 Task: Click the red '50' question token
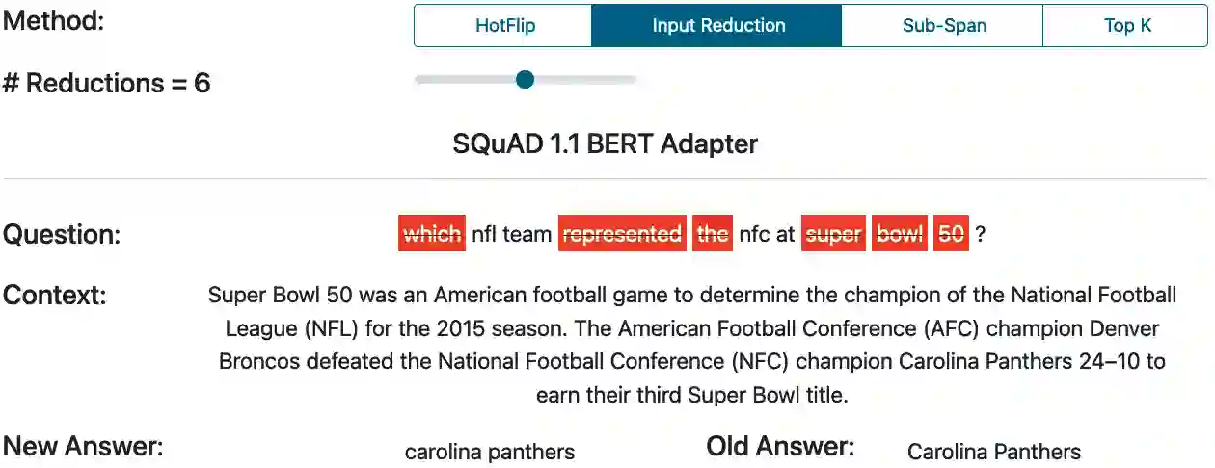[951, 234]
